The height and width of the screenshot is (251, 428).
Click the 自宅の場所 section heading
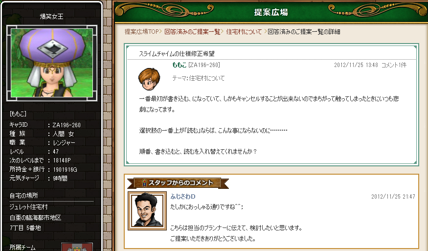pos(24,196)
